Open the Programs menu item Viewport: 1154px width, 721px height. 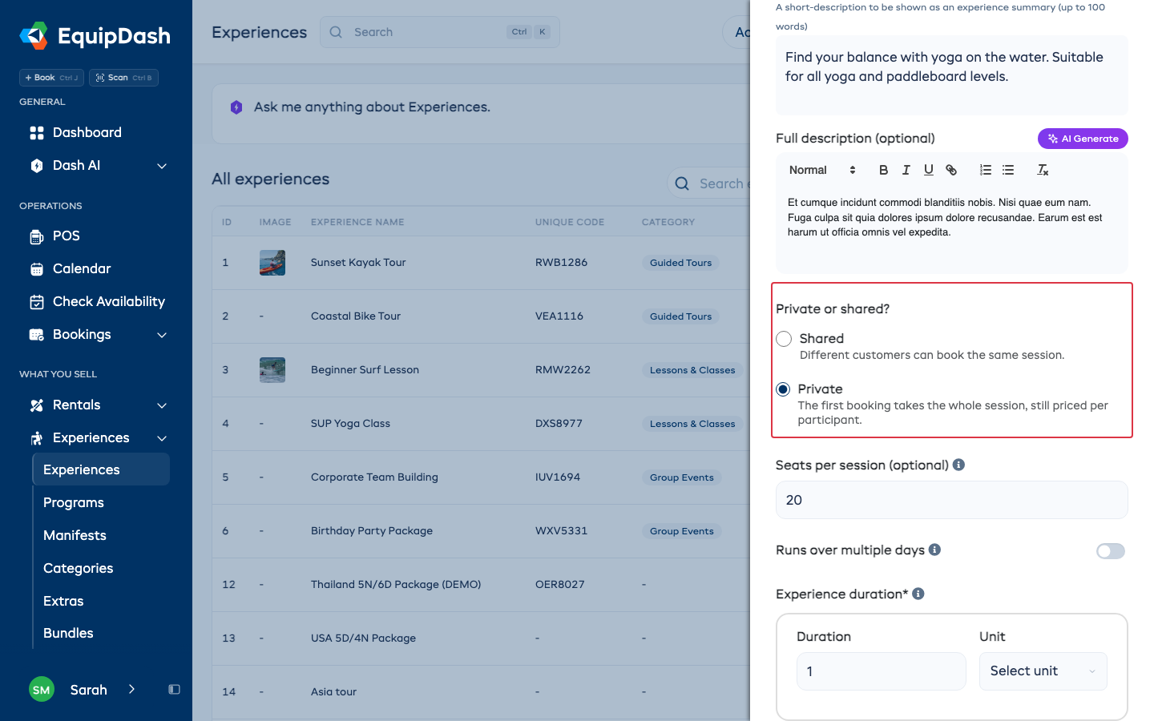74,502
